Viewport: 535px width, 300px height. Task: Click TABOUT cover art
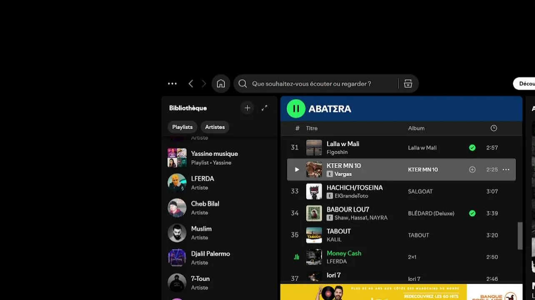point(314,235)
